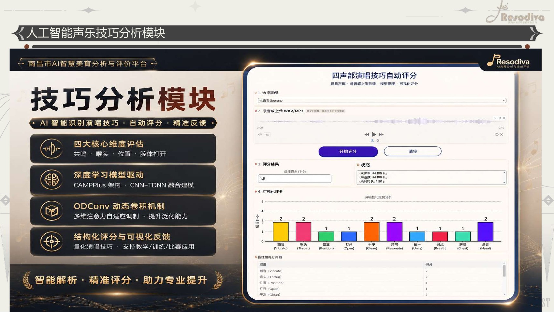Image resolution: width=554 pixels, height=312 pixels.
Task: Click the cube icon beside ODConv 动态卷积机制
Action: click(x=51, y=211)
